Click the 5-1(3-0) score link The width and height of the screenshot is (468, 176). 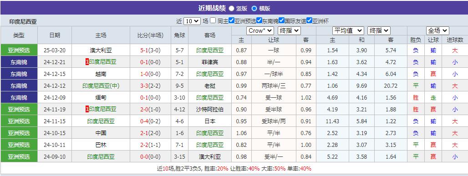pos(150,50)
